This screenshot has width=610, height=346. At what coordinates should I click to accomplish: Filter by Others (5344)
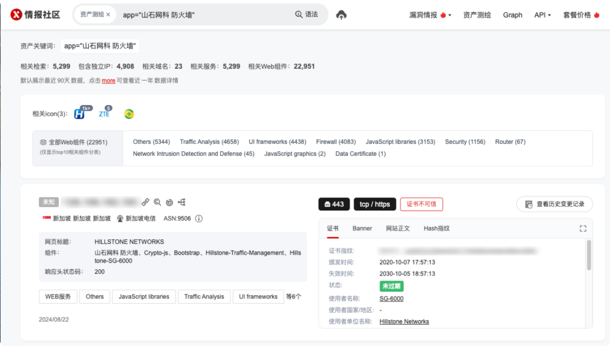click(x=151, y=142)
